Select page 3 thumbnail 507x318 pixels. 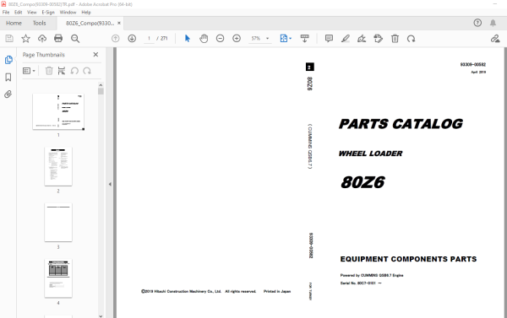coord(58,223)
